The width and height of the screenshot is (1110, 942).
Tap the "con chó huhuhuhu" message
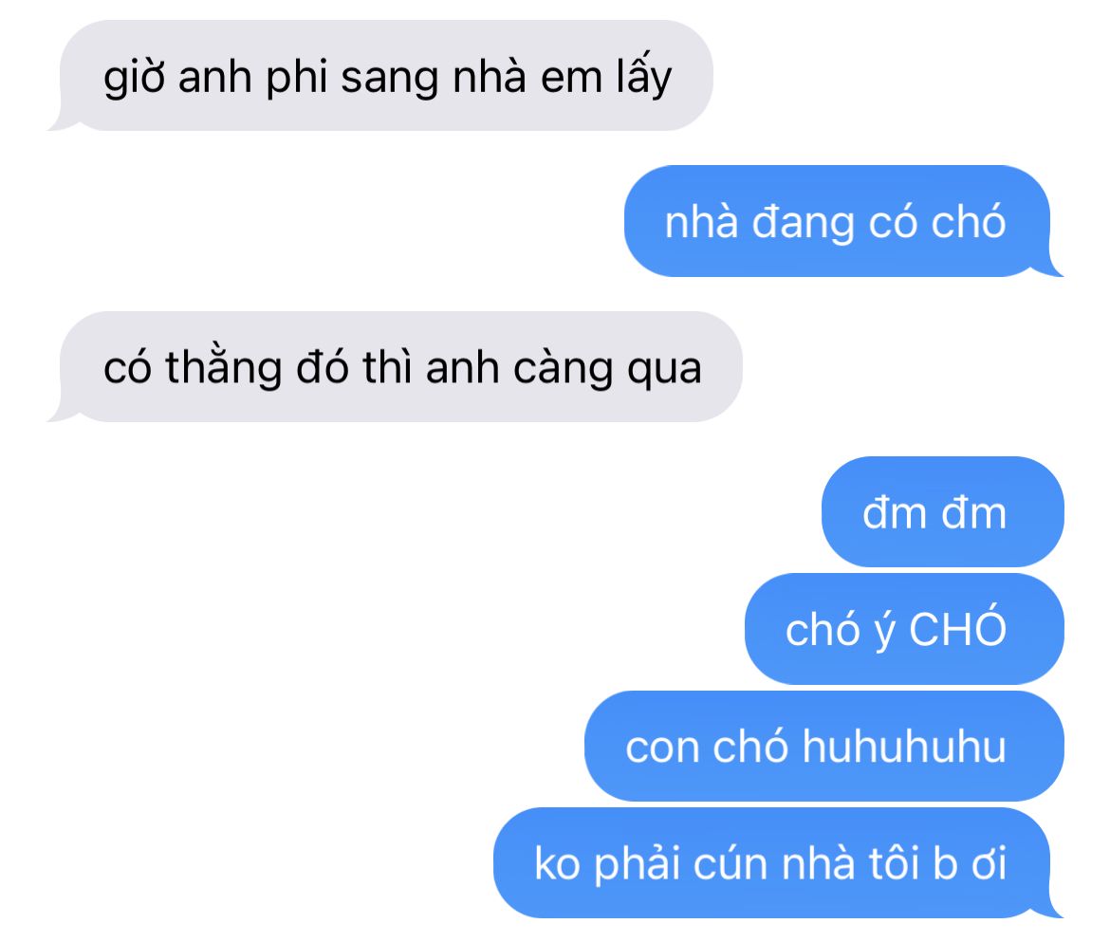pos(824,746)
